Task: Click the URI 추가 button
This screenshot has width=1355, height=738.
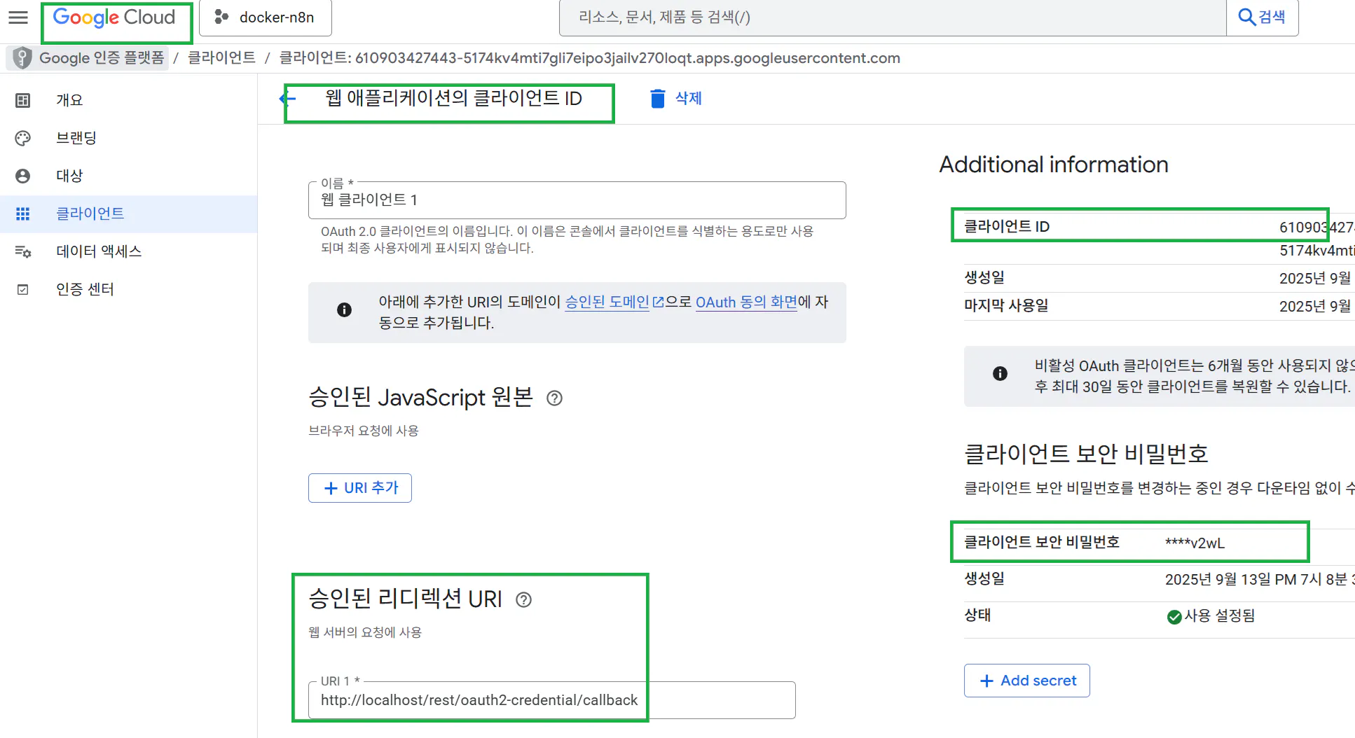Action: coord(360,488)
